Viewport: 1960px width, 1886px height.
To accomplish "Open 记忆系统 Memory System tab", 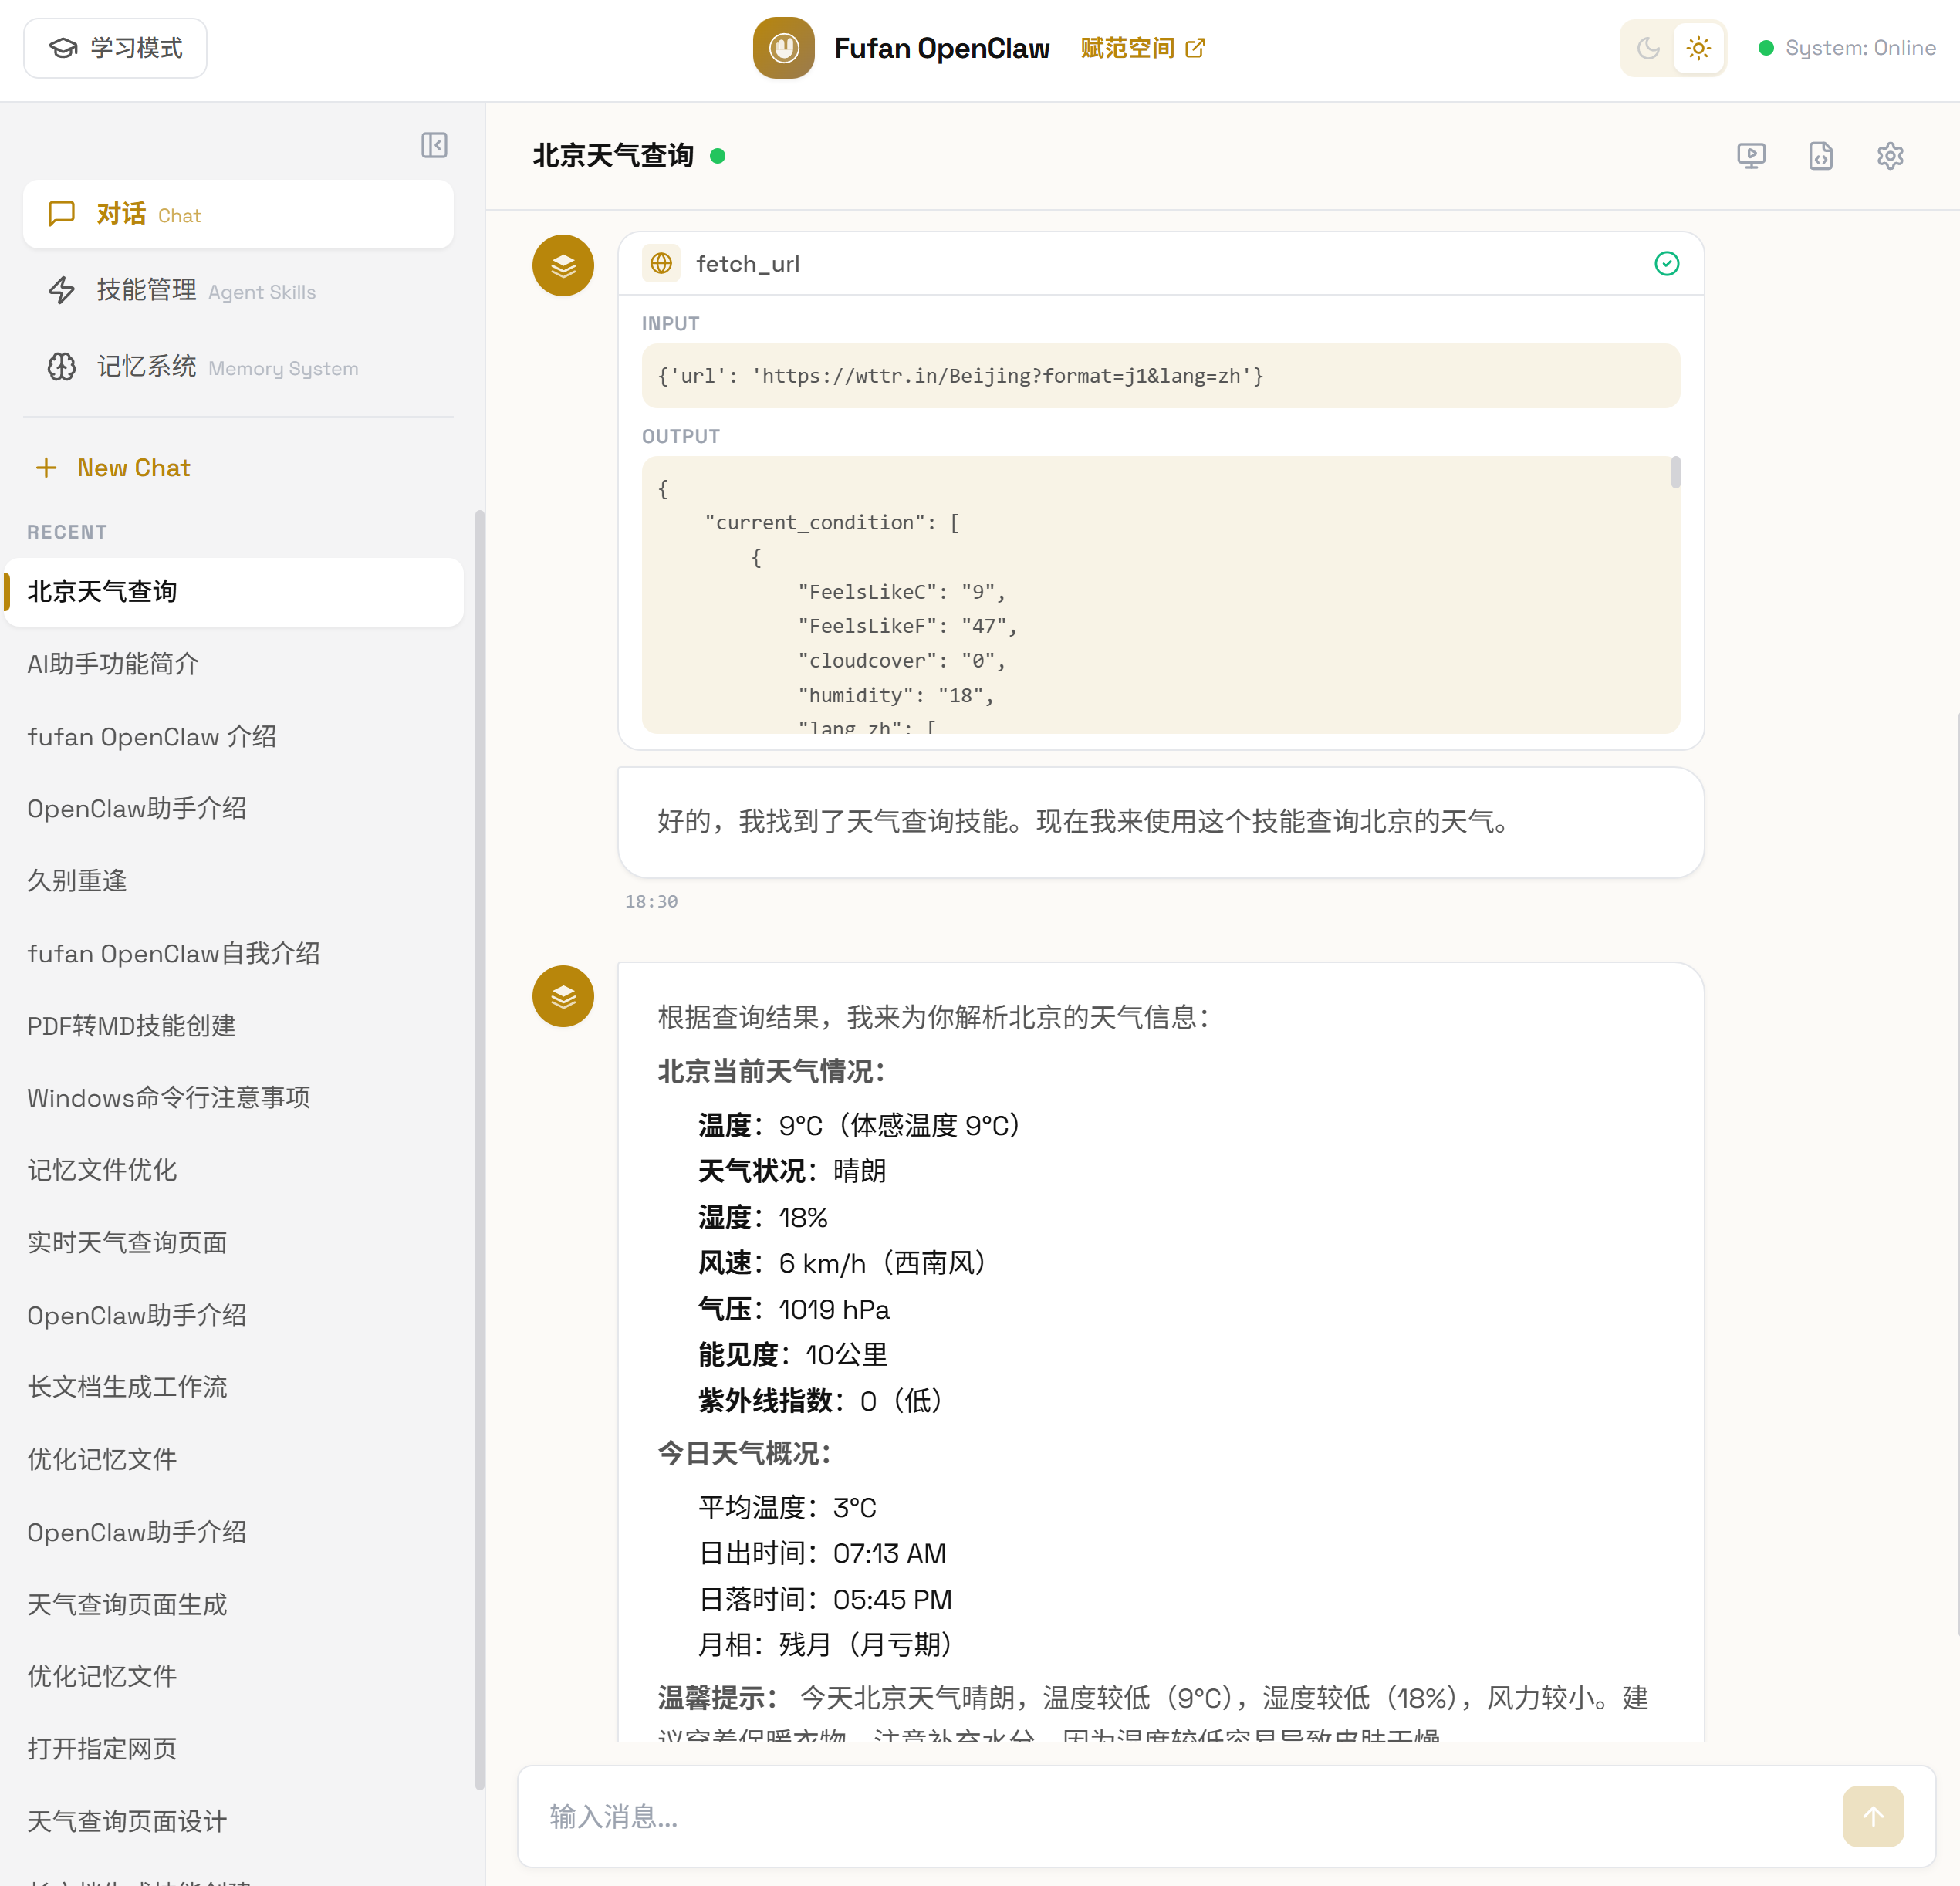I will click(x=238, y=367).
